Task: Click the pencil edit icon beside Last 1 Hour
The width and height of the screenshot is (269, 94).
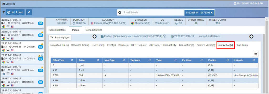Action: click(x=29, y=12)
